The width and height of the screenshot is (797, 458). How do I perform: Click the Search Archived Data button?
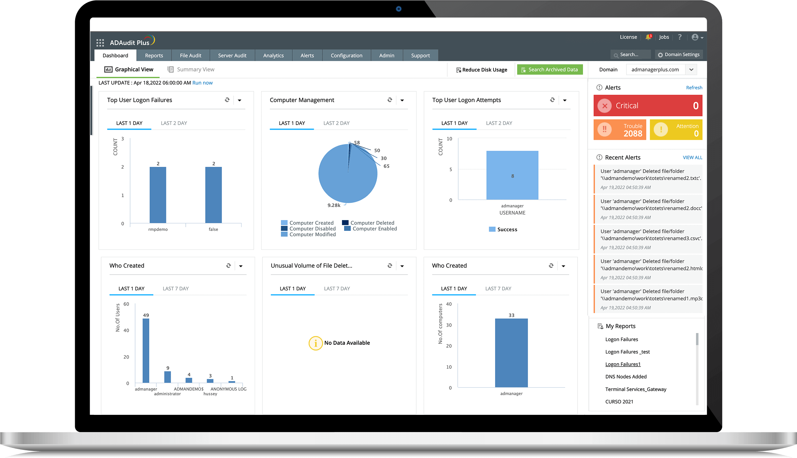click(x=550, y=70)
